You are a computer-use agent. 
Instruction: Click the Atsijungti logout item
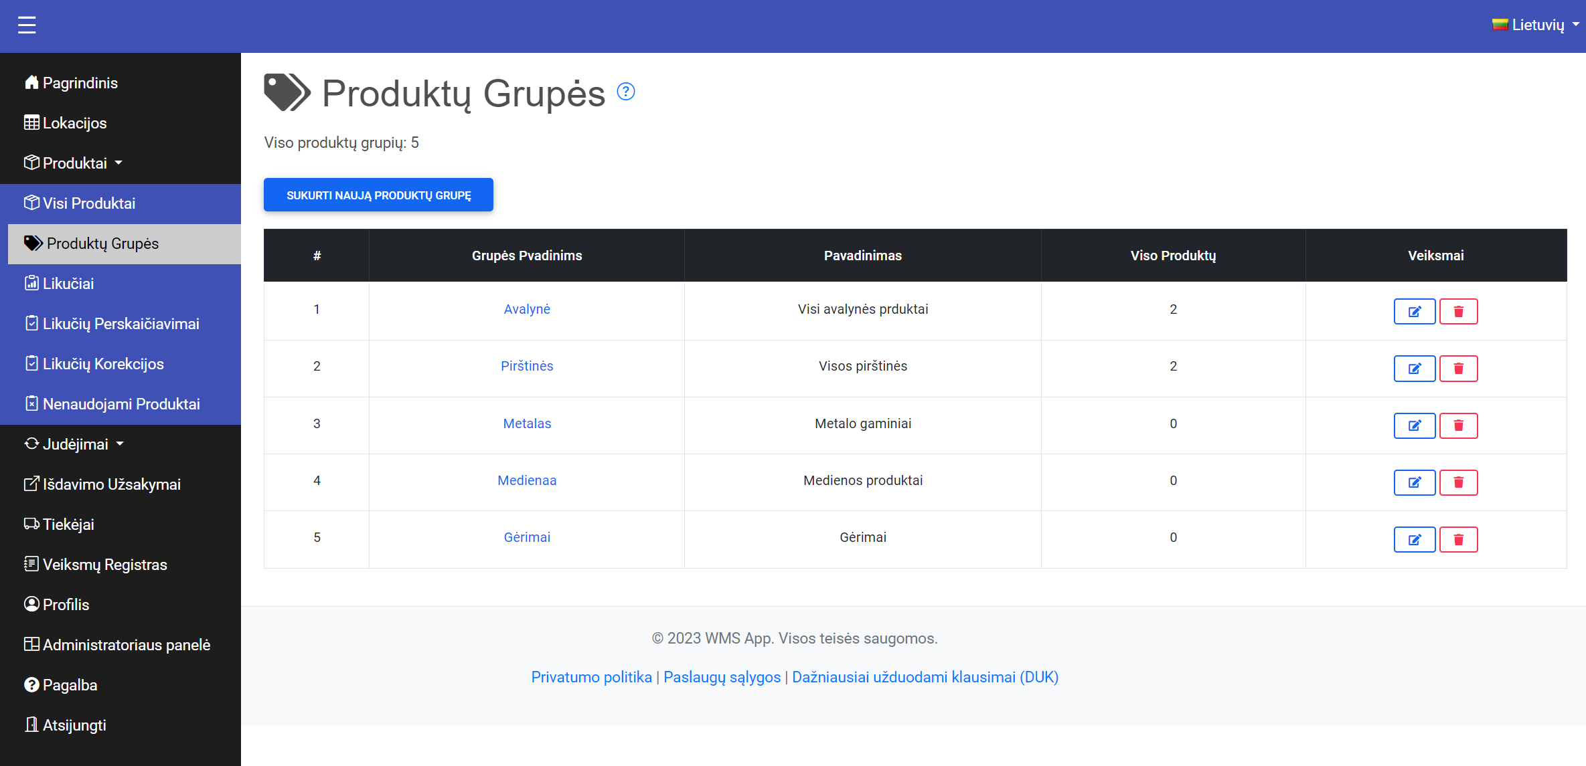coord(74,725)
